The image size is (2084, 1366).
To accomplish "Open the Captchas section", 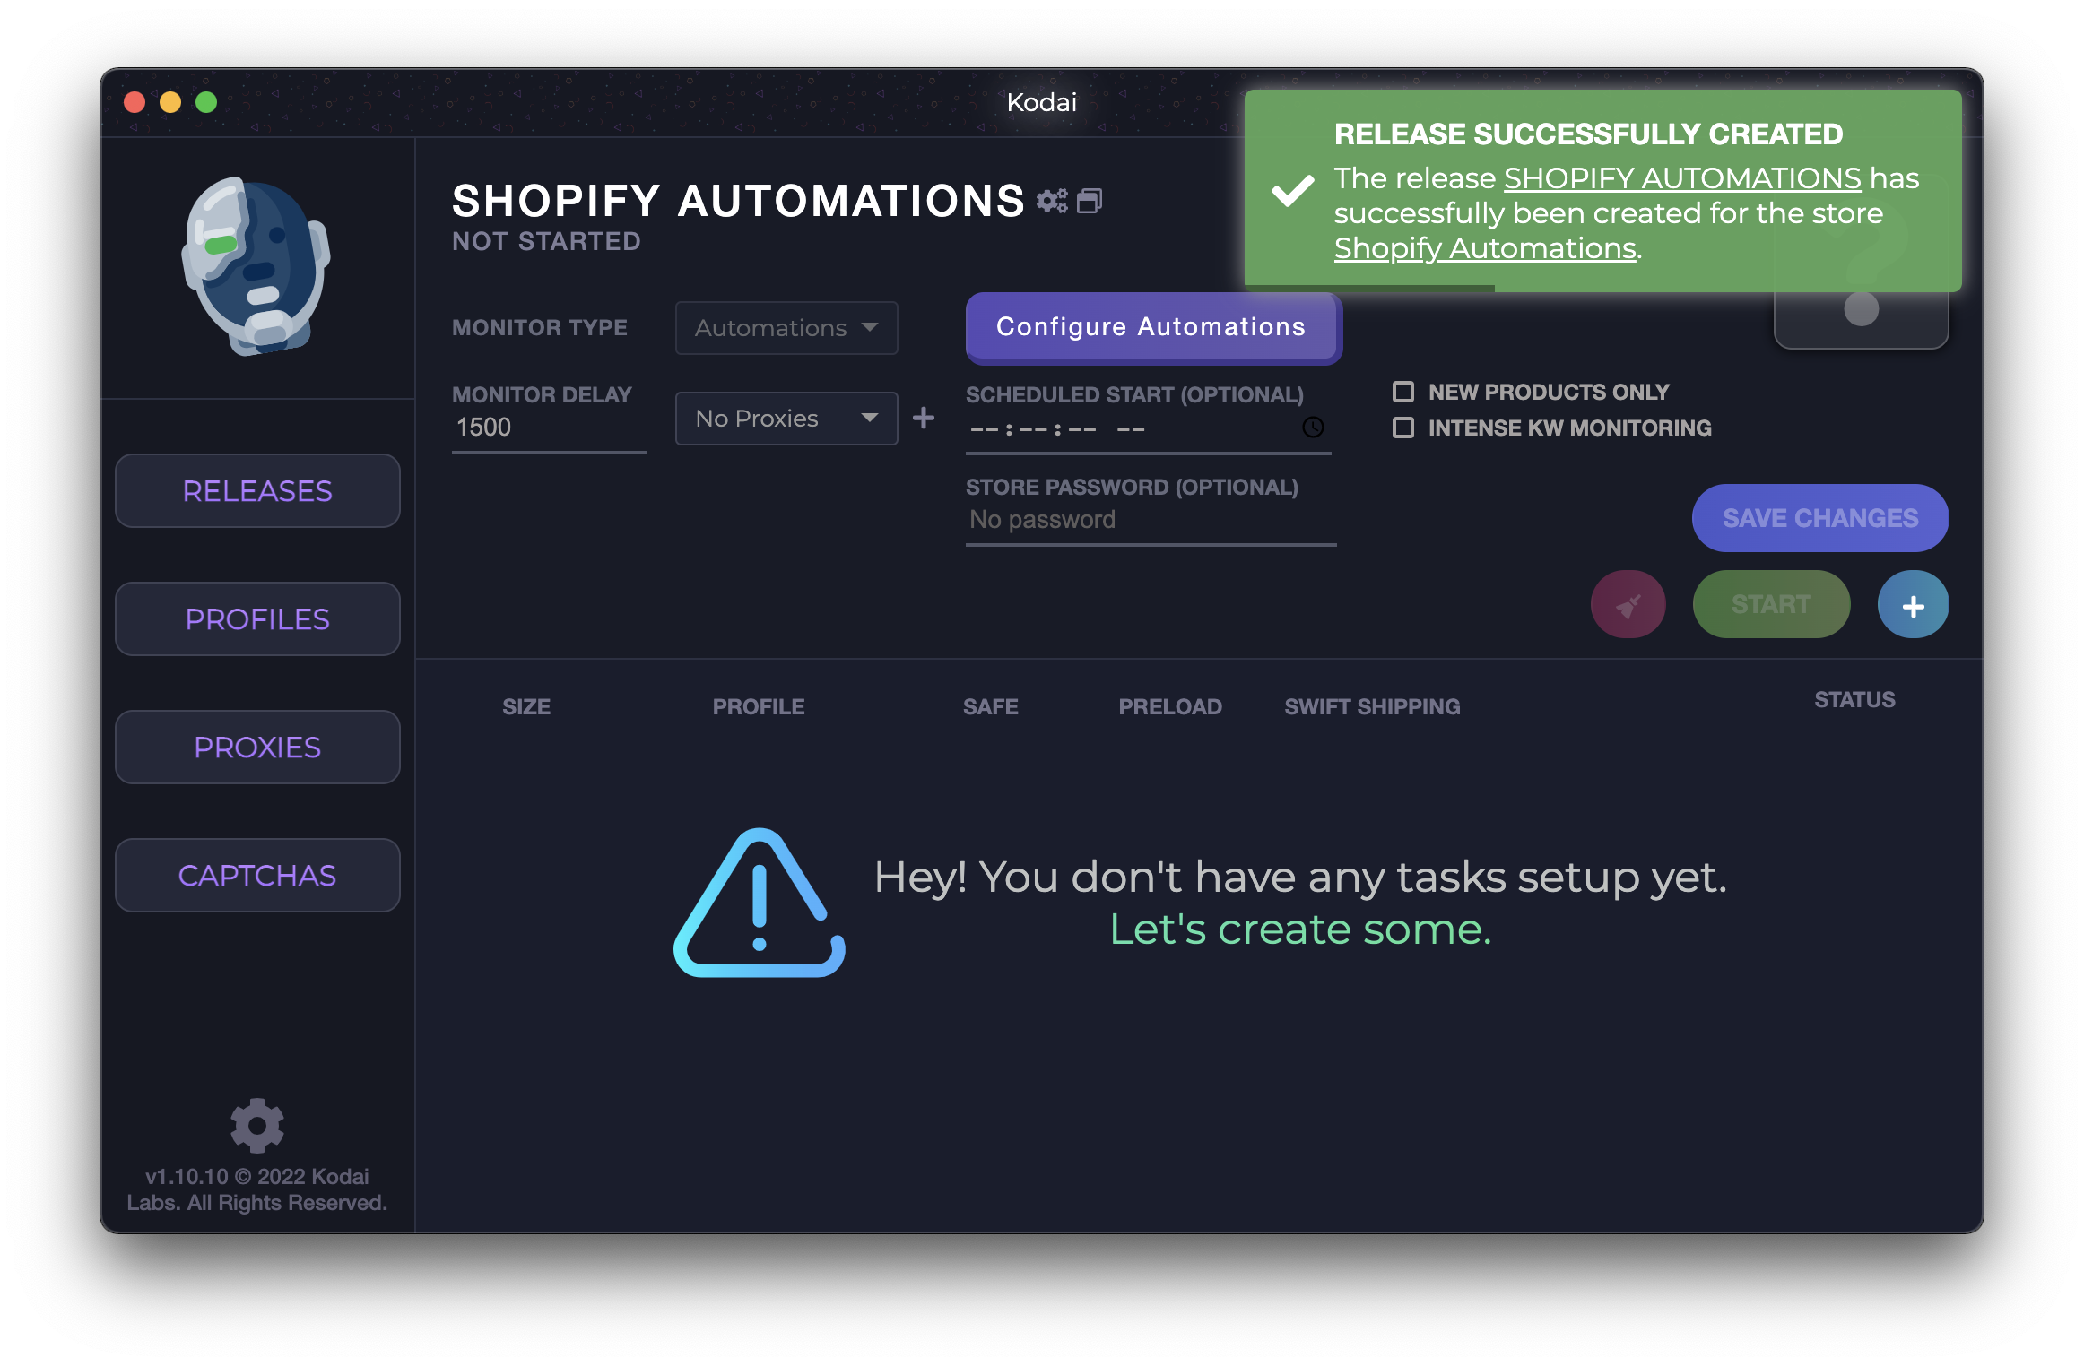I will pos(257,875).
